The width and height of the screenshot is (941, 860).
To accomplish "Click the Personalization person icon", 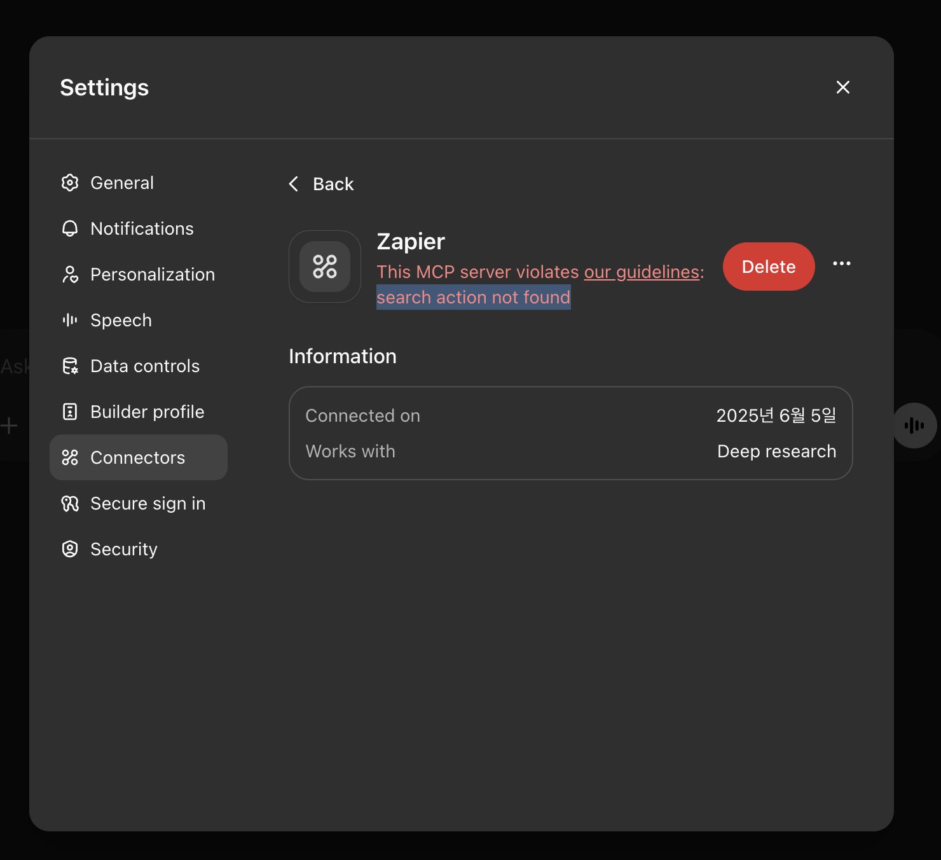I will (x=70, y=275).
